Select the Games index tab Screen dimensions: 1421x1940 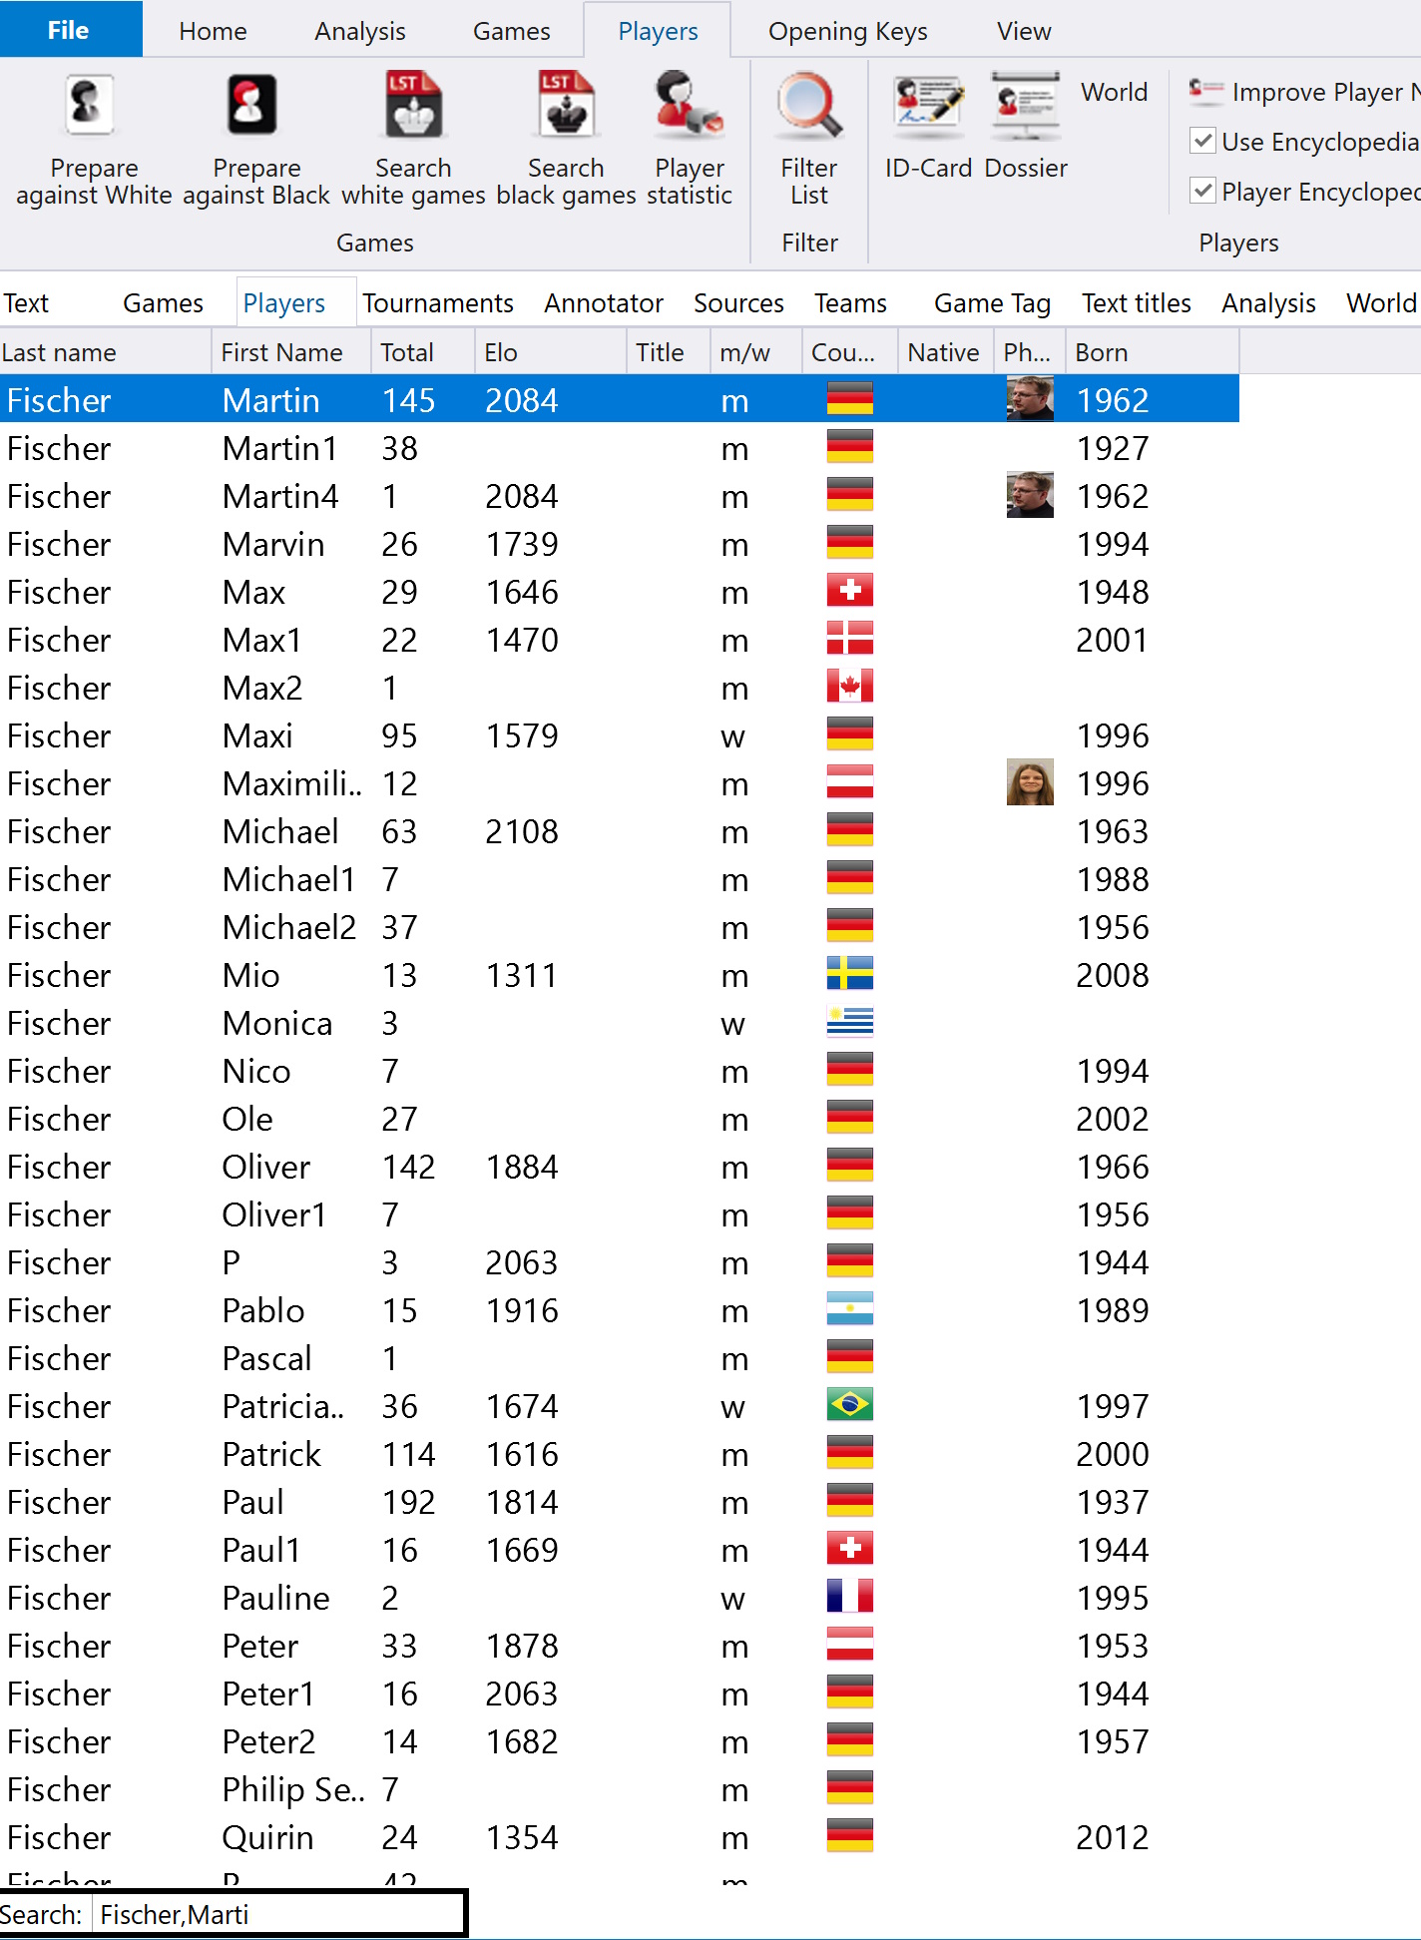pos(163,302)
